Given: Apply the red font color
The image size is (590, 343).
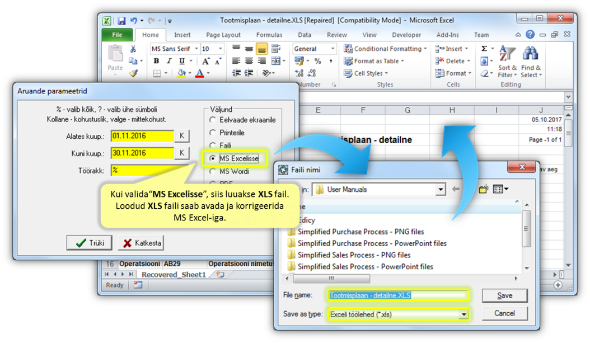Looking at the screenshot, I should point(200,73).
